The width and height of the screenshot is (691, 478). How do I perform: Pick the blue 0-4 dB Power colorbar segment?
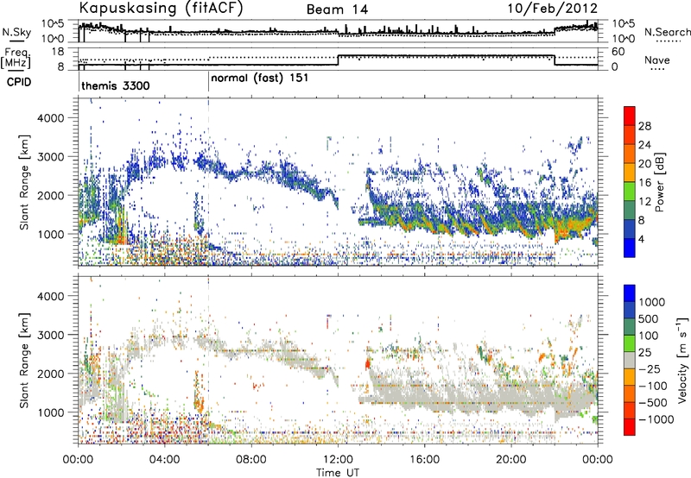630,248
